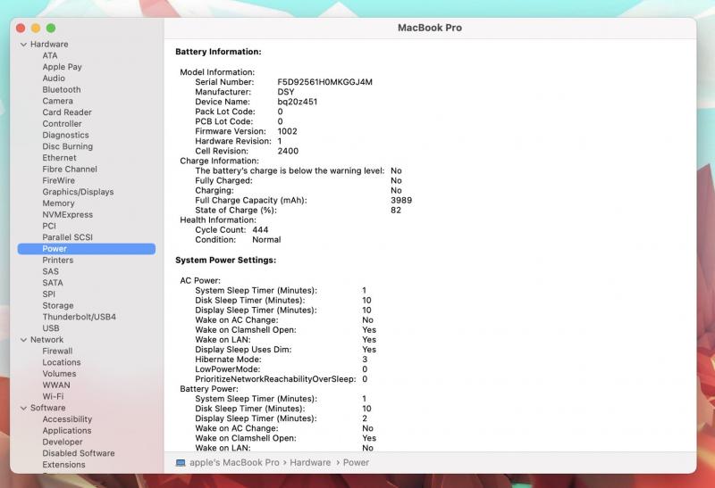Click the yellow minimize window button

[x=36, y=29]
